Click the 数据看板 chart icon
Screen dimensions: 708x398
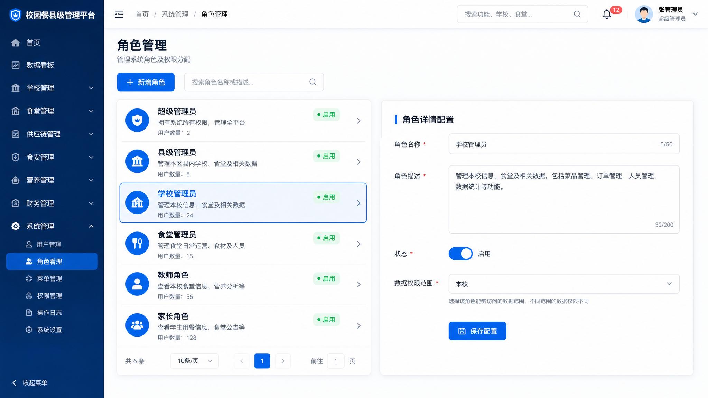tap(16, 65)
